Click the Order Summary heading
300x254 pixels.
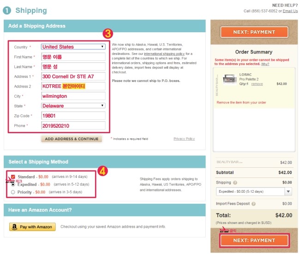click(254, 52)
